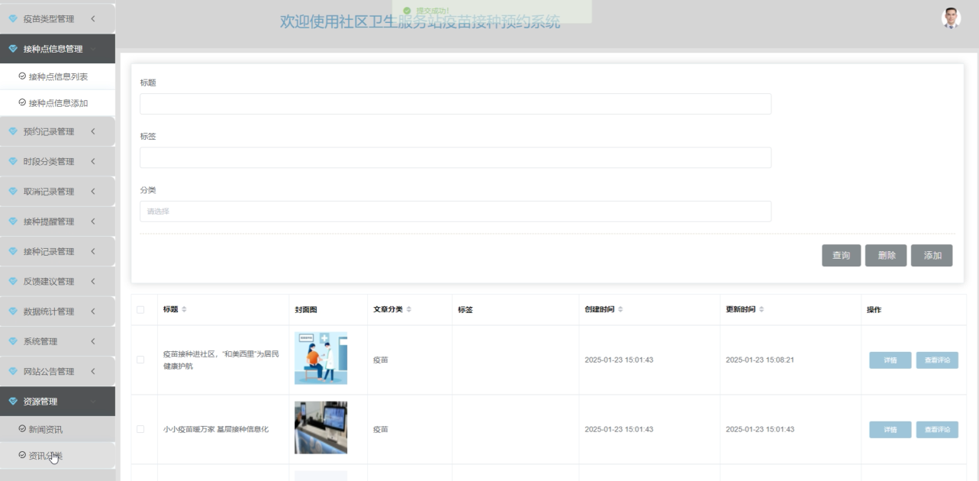
Task: Click diamond icon beside 系统管理
Action: (13, 341)
